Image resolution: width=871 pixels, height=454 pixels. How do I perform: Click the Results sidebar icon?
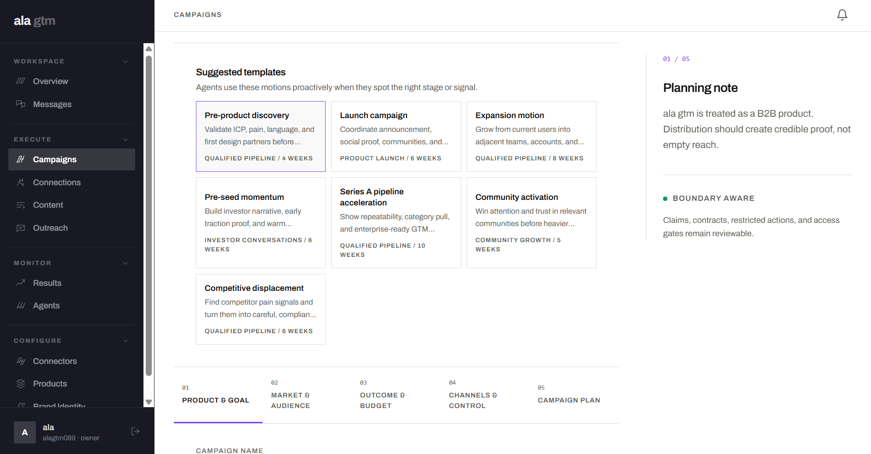(x=21, y=283)
